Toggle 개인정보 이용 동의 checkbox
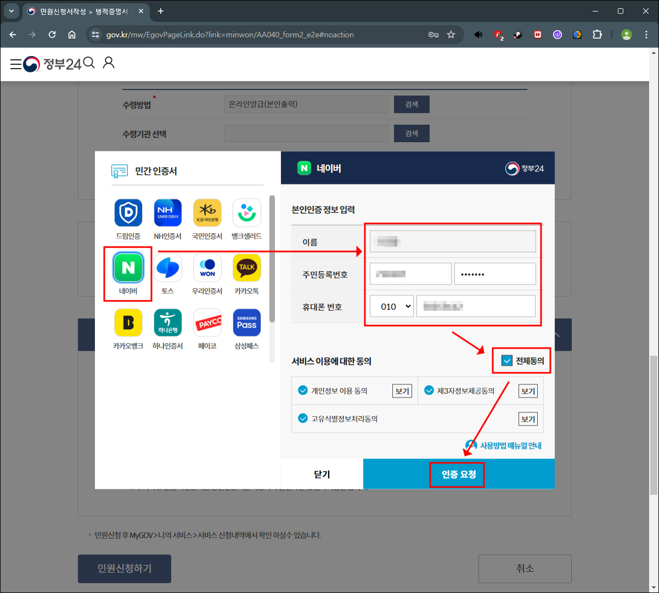 302,390
